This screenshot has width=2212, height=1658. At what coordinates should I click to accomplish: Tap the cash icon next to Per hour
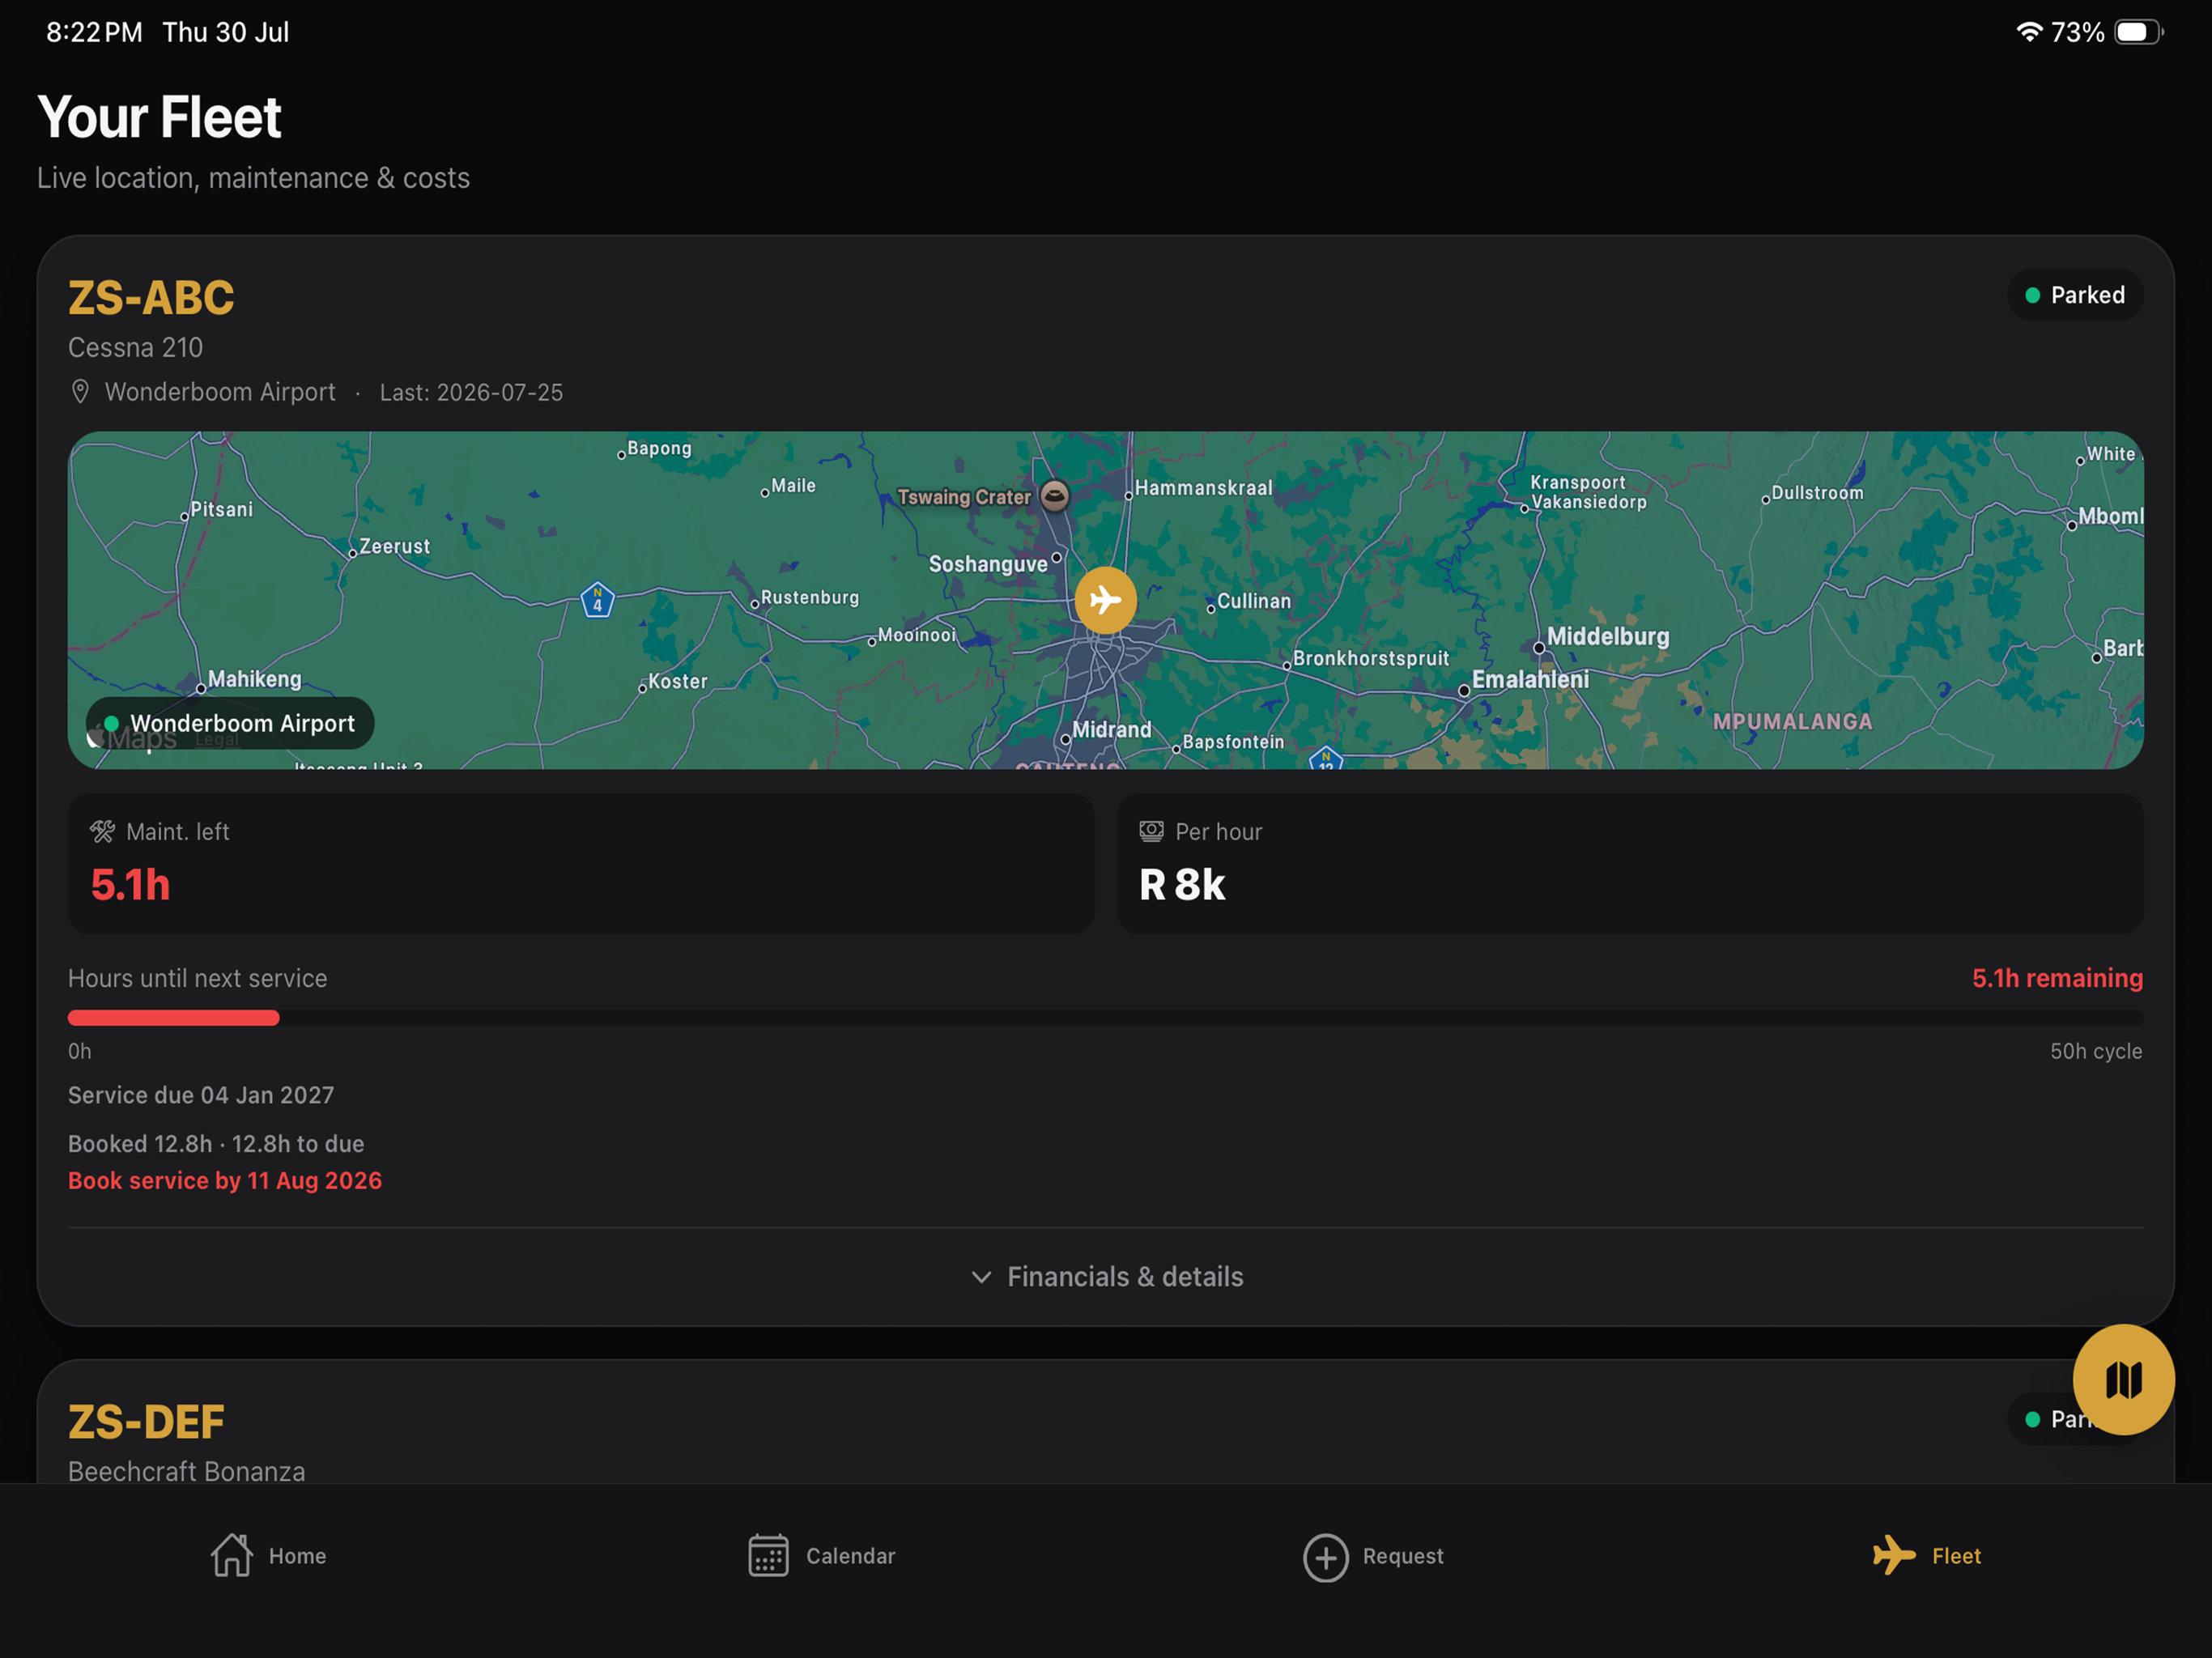1152,831
